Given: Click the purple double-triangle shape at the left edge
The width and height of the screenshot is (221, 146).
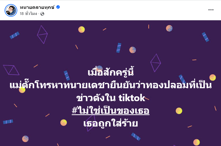Looking at the screenshot, I should point(11,70).
